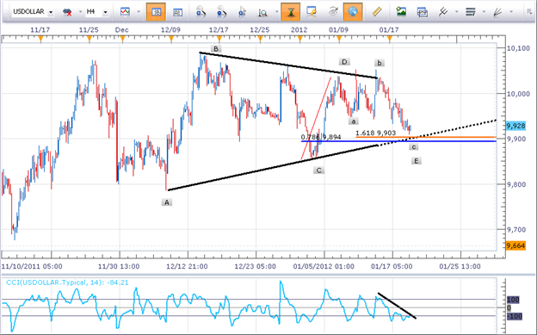Click the 9,800 price axis label

[516, 184]
